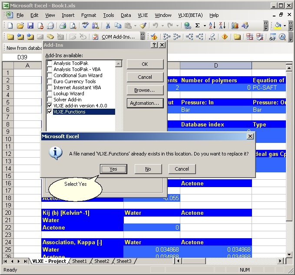Click the Evaluate Formula fx icon
Image resolution: width=295 pixels, height=275 pixels.
[282, 37]
